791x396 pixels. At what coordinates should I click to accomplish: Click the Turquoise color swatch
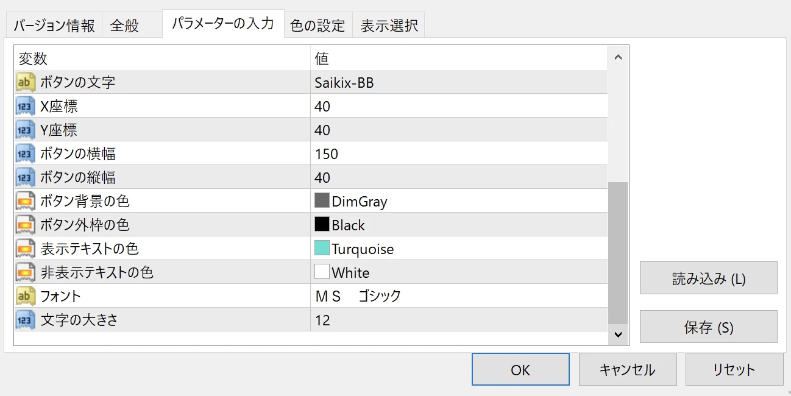[321, 247]
